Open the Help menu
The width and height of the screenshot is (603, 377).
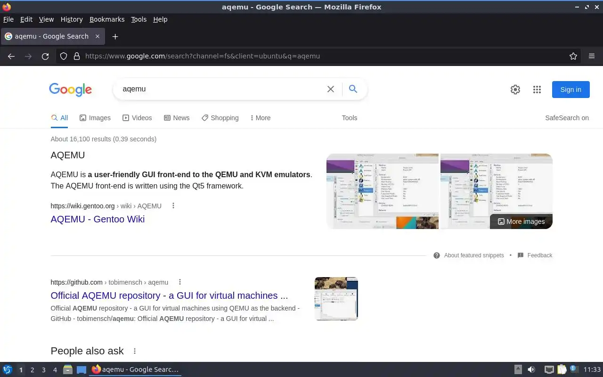[160, 19]
